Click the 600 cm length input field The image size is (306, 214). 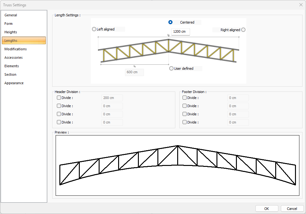click(x=134, y=72)
